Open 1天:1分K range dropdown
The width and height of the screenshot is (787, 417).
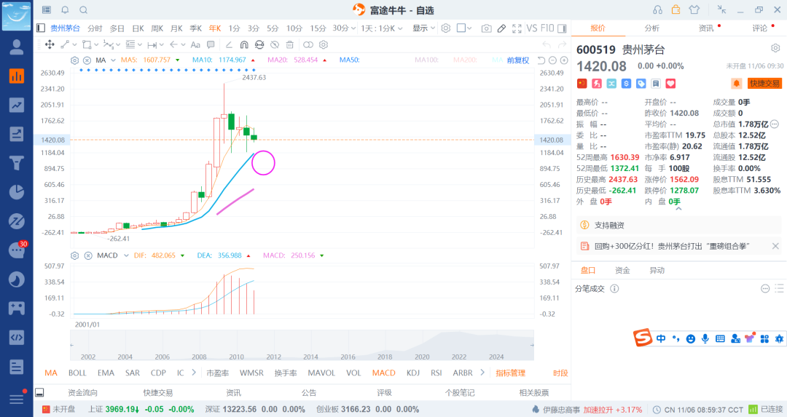[x=381, y=28]
